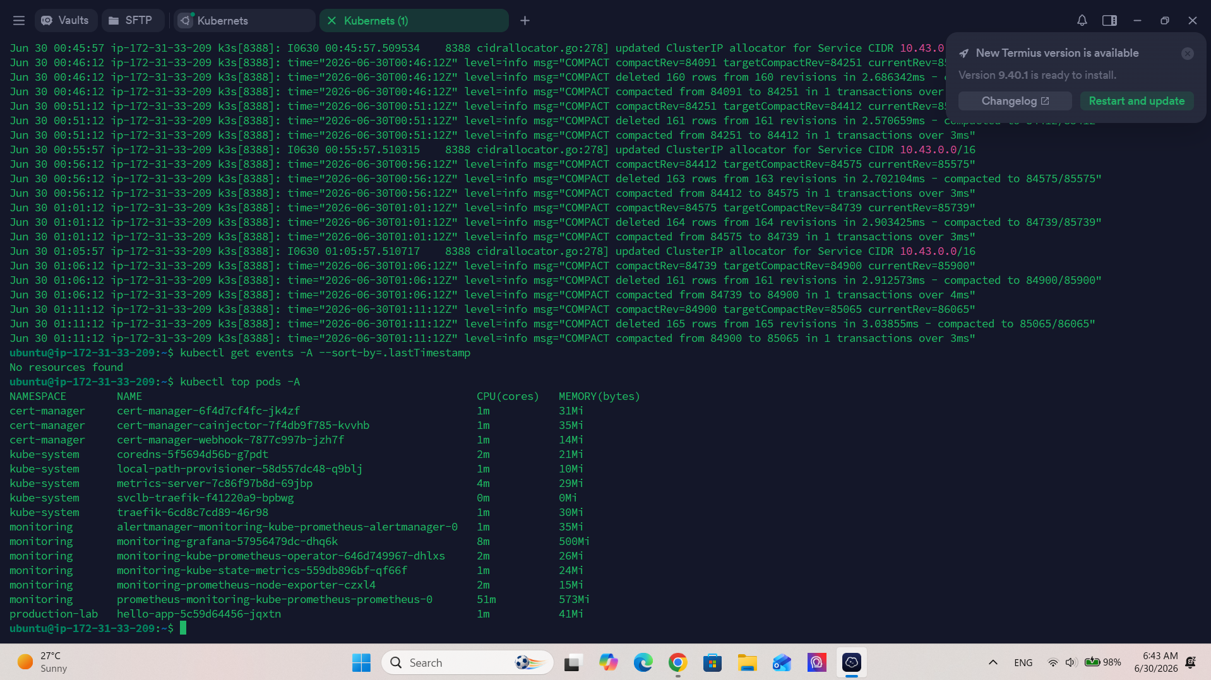Click the battery 98% indicator
The height and width of the screenshot is (680, 1211).
click(1102, 662)
